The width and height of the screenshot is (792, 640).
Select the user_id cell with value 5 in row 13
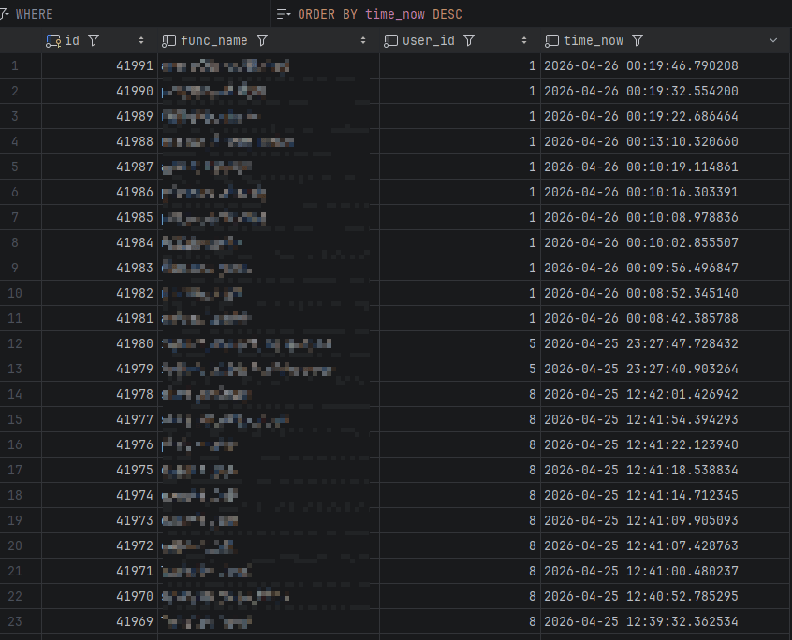[531, 369]
